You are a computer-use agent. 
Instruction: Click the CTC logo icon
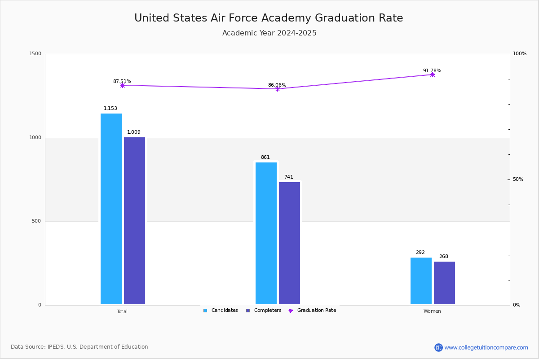pyautogui.click(x=438, y=347)
